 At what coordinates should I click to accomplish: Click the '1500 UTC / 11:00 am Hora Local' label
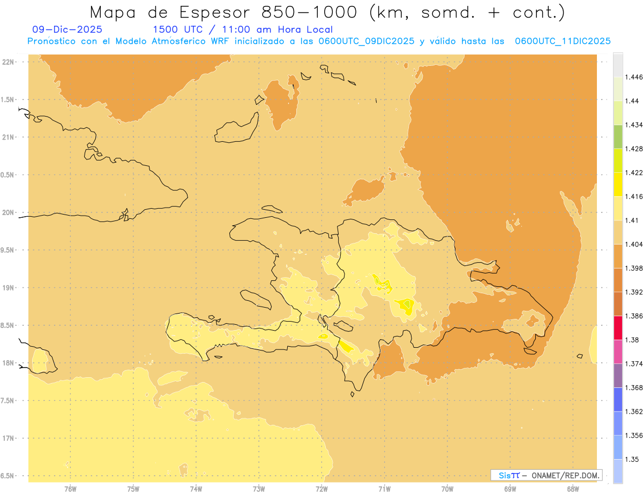click(x=243, y=30)
